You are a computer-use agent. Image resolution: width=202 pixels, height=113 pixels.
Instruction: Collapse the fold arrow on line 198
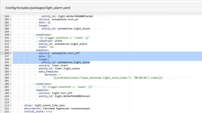tap(10, 59)
